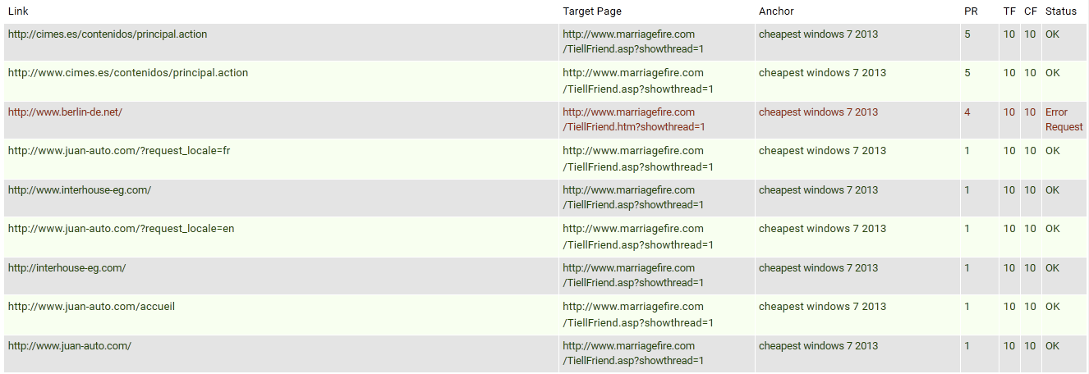This screenshot has height=374, width=1089.
Task: Click the CF value 10 in the http://interhouse-eg.com/ row
Action: [x=1030, y=268]
